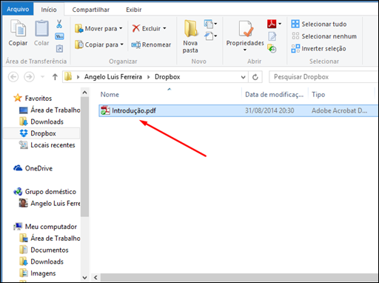Open Área de Trabalho under Meu computador

coord(50,239)
